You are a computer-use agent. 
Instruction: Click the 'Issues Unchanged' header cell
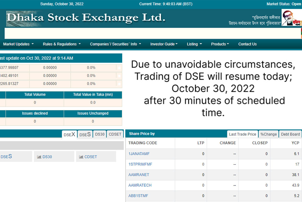(93, 113)
